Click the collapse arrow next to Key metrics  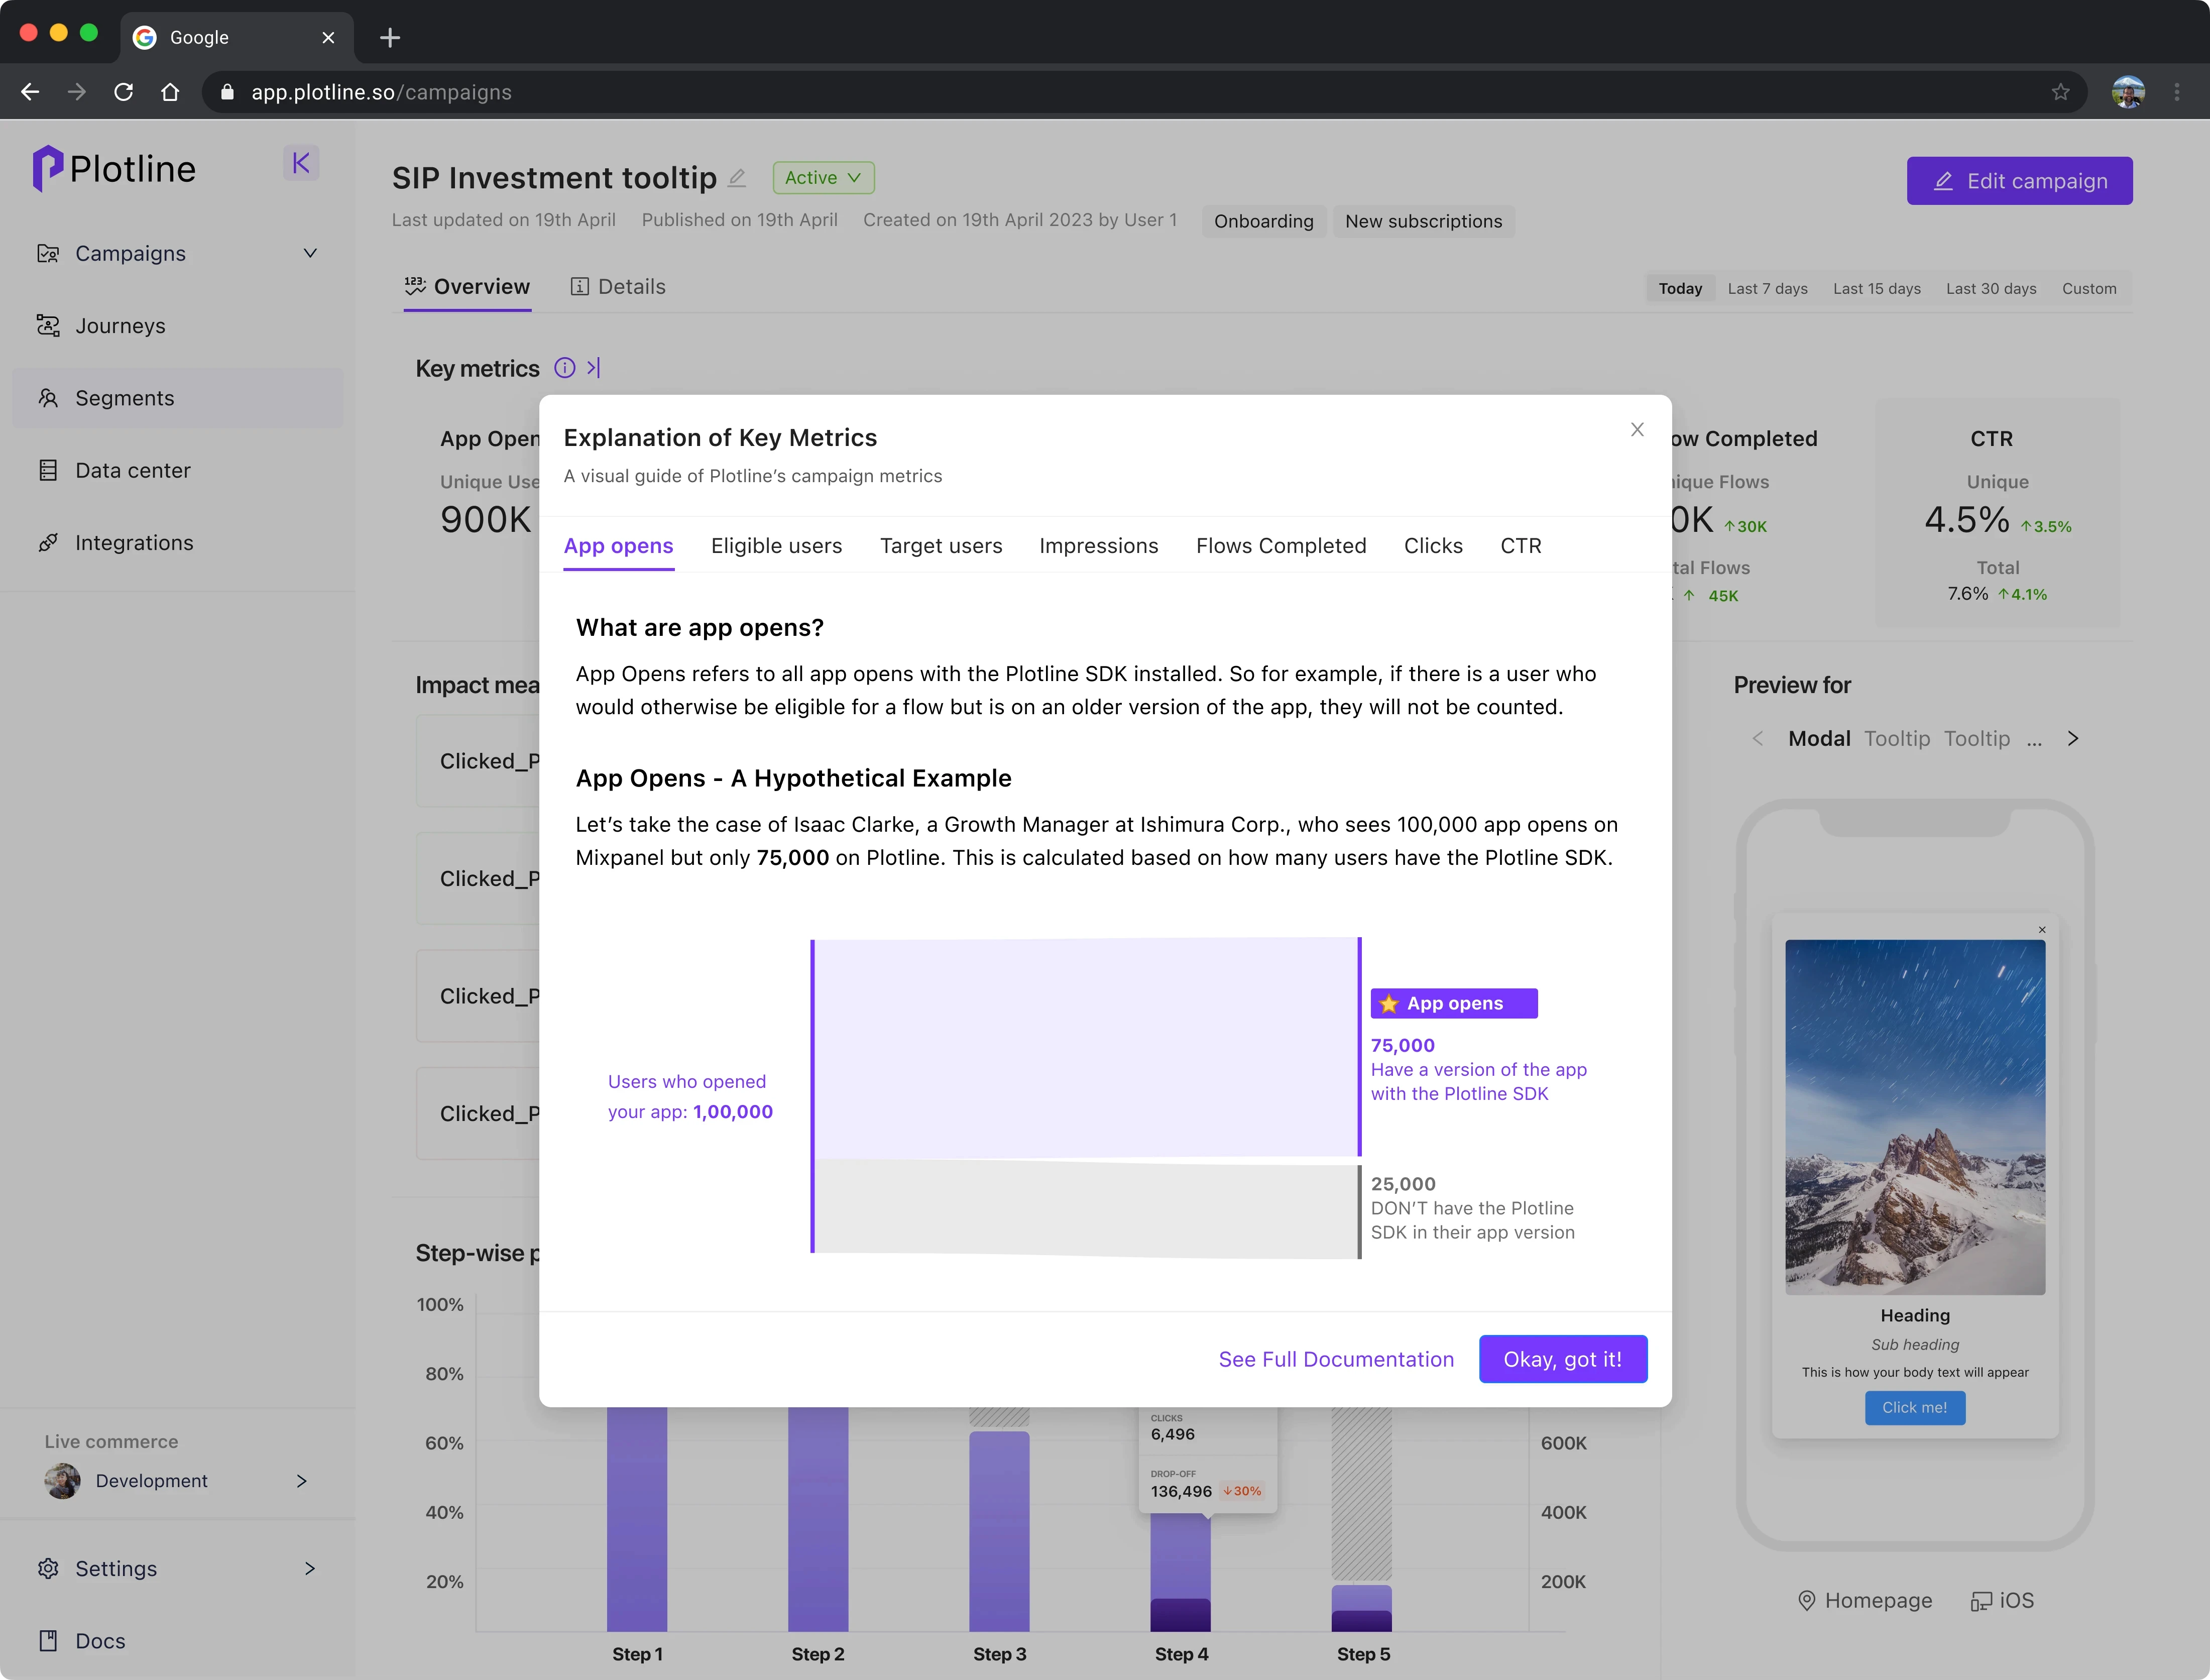pos(594,368)
